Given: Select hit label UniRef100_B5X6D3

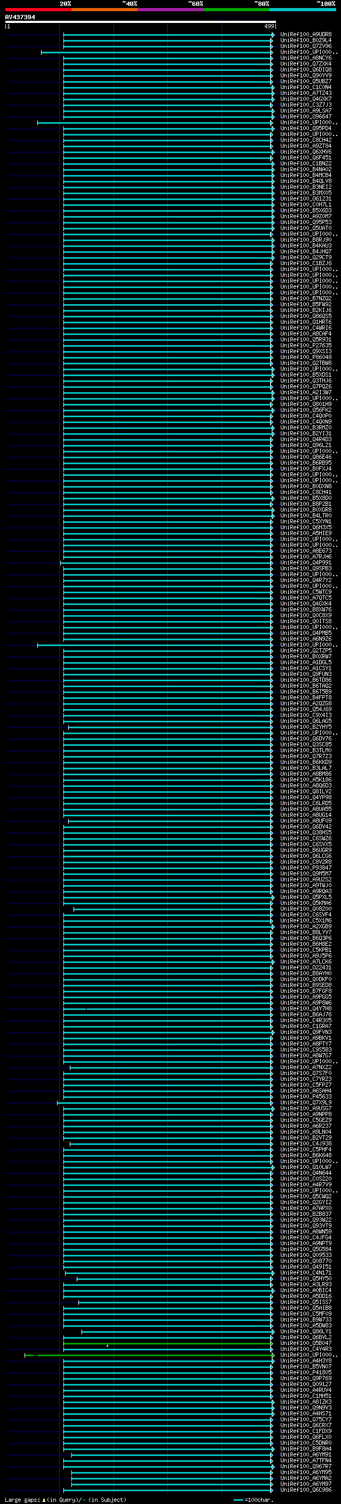Looking at the screenshot, I should click(306, 210).
